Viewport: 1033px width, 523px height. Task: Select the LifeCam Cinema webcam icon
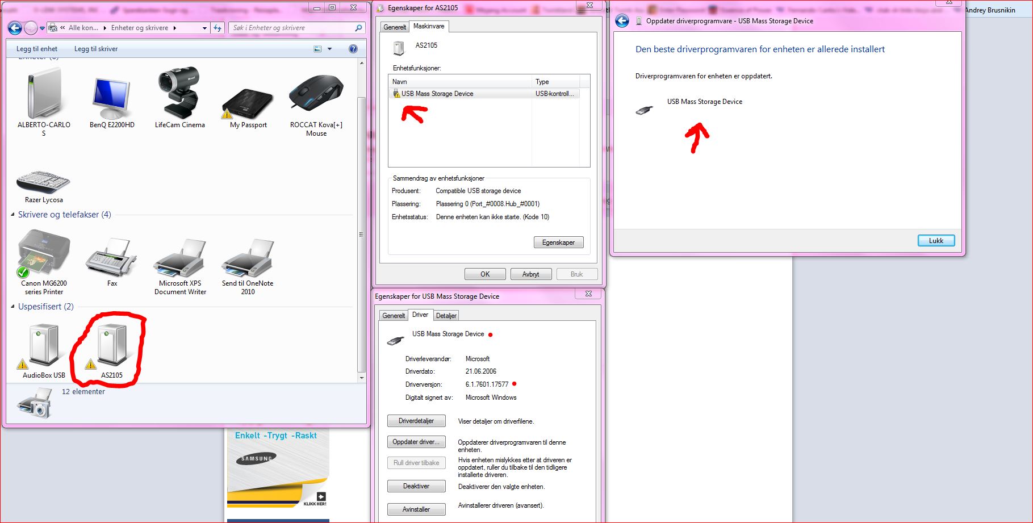click(x=179, y=94)
